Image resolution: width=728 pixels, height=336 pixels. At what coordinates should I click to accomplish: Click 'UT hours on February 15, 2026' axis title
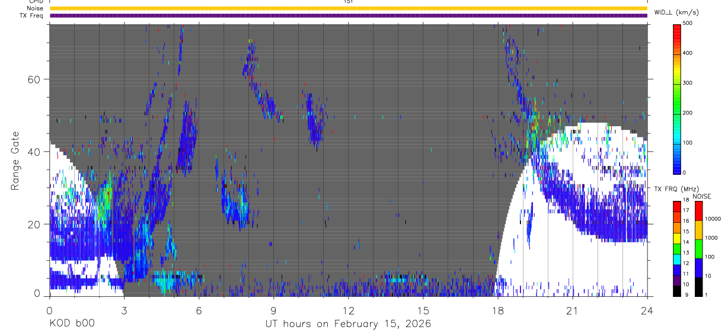[x=348, y=324]
